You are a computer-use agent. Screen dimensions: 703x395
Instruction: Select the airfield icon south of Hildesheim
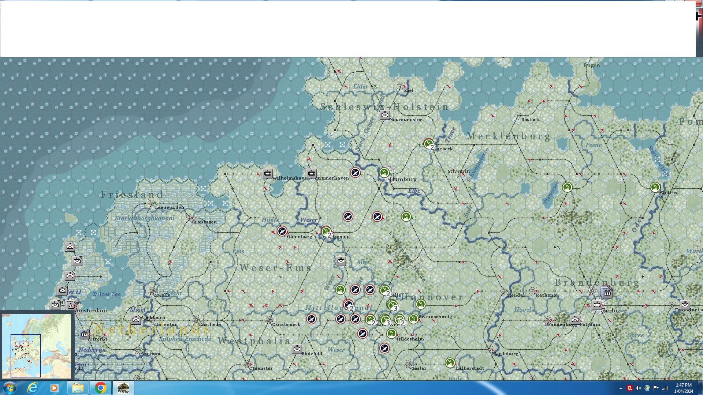click(384, 348)
